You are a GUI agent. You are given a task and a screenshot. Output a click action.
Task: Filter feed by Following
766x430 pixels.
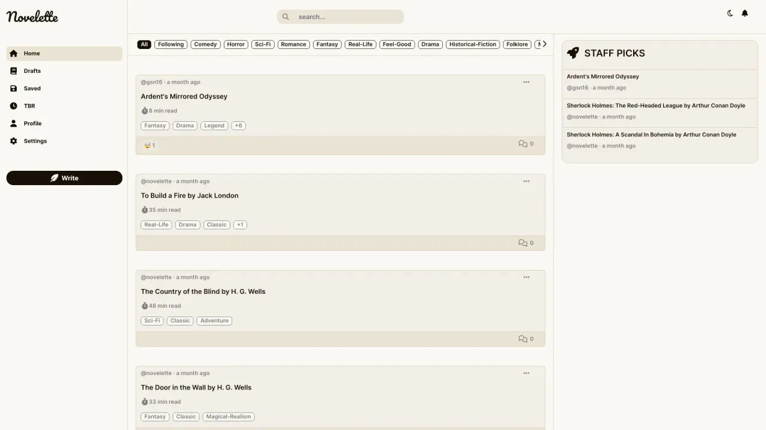point(171,44)
